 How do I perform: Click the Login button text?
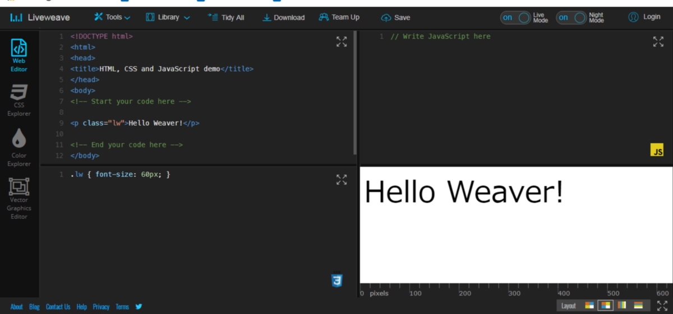click(x=652, y=17)
